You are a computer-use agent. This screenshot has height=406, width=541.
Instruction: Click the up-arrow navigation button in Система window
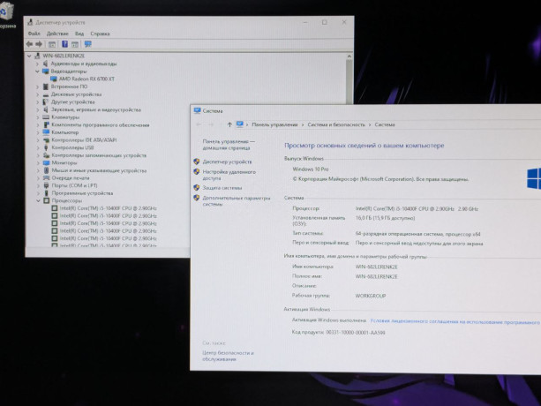[x=229, y=124]
